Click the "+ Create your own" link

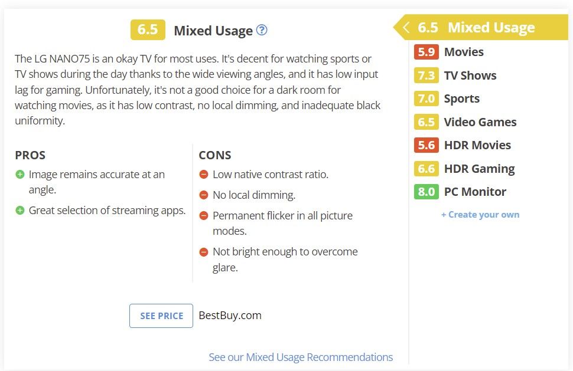(480, 215)
